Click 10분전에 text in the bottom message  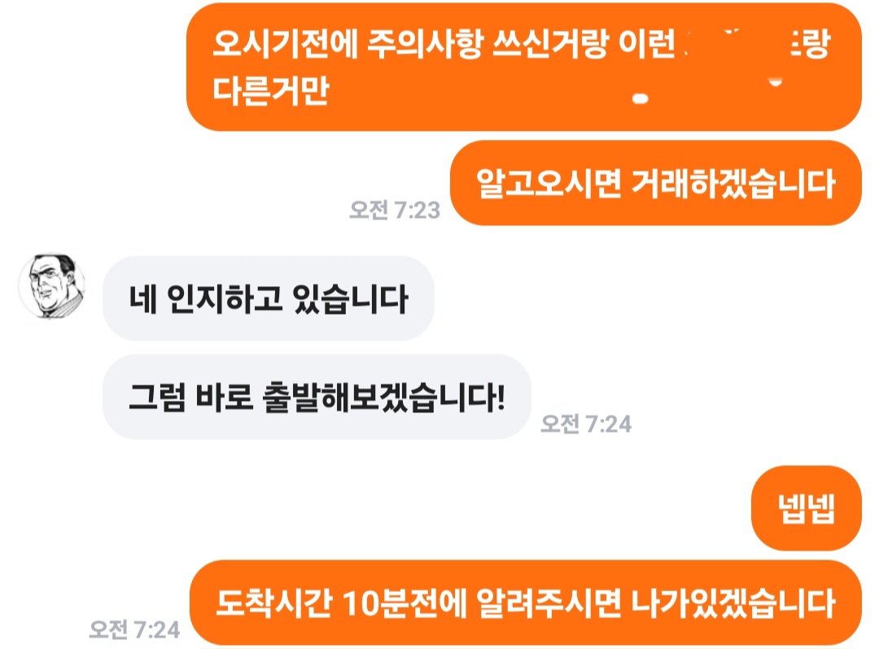click(405, 603)
